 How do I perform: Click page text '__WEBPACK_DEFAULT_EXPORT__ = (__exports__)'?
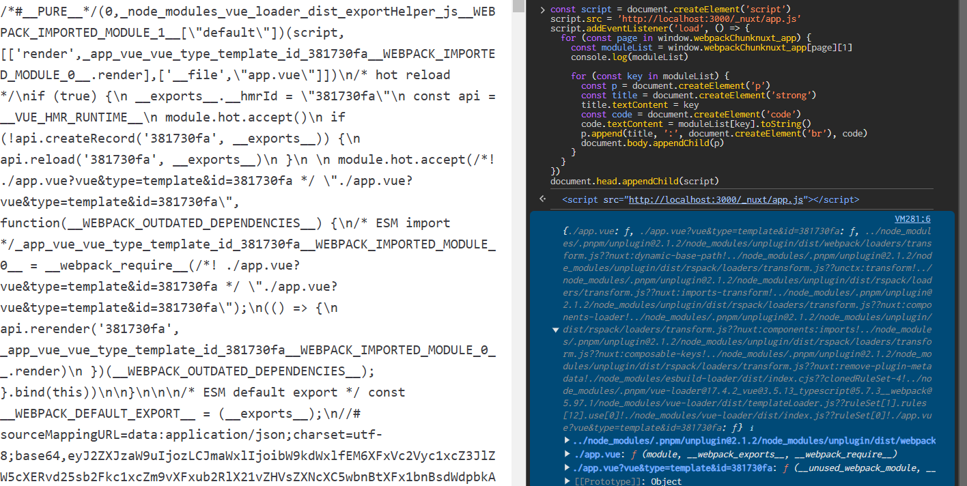[154, 414]
